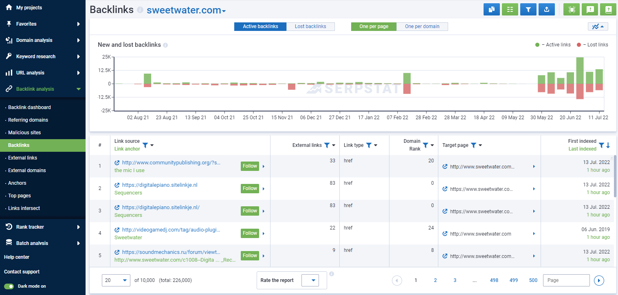This screenshot has height=295, width=618.
Task: Expand Rank tracker sidebar menu
Action: pos(43,227)
